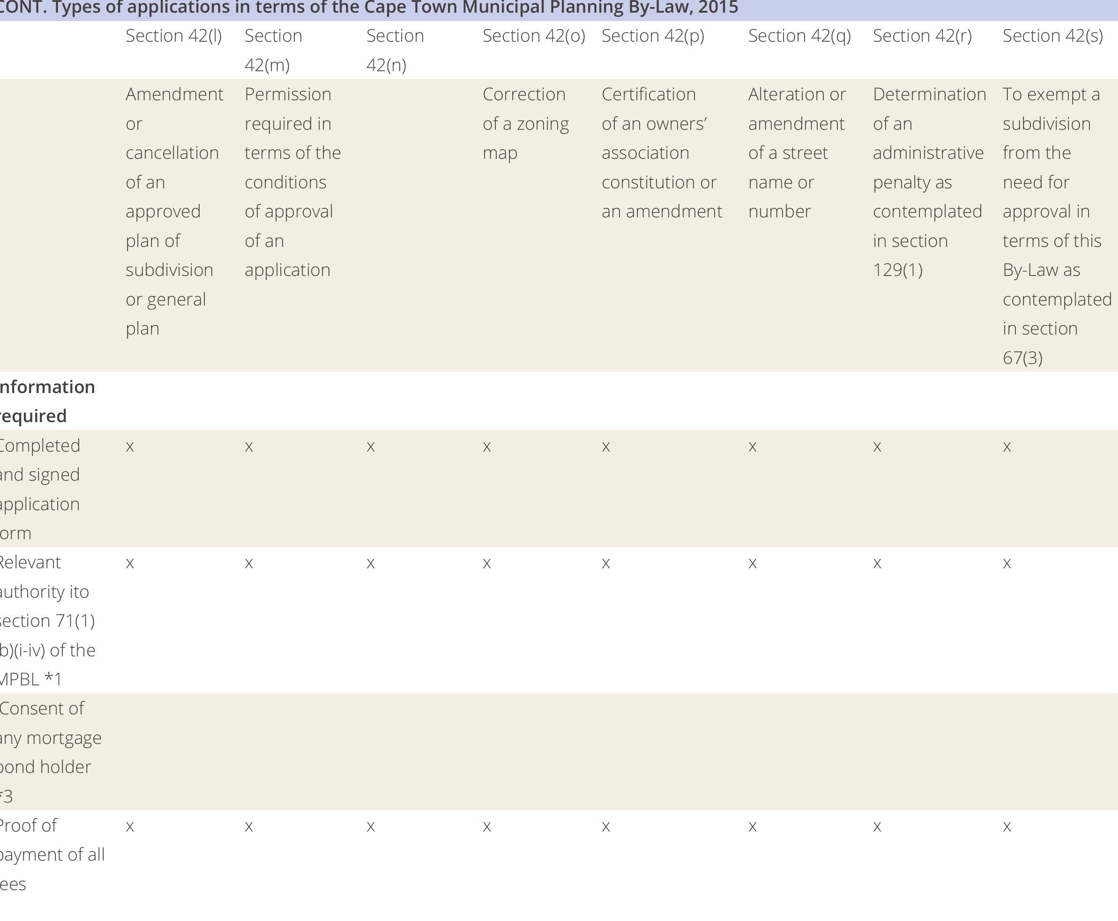Click the 'Information required' heading
1118x921 pixels.
[47, 401]
